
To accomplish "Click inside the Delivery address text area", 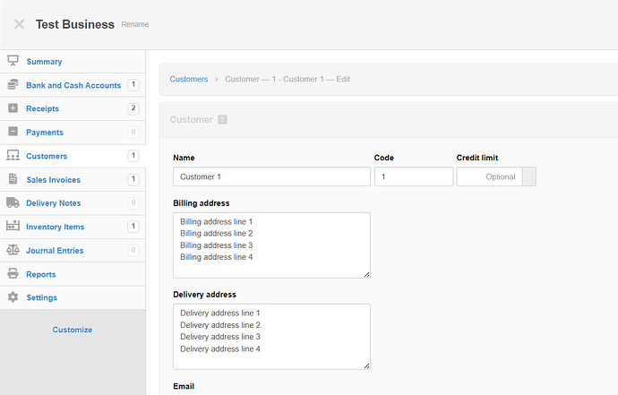I will 270,336.
